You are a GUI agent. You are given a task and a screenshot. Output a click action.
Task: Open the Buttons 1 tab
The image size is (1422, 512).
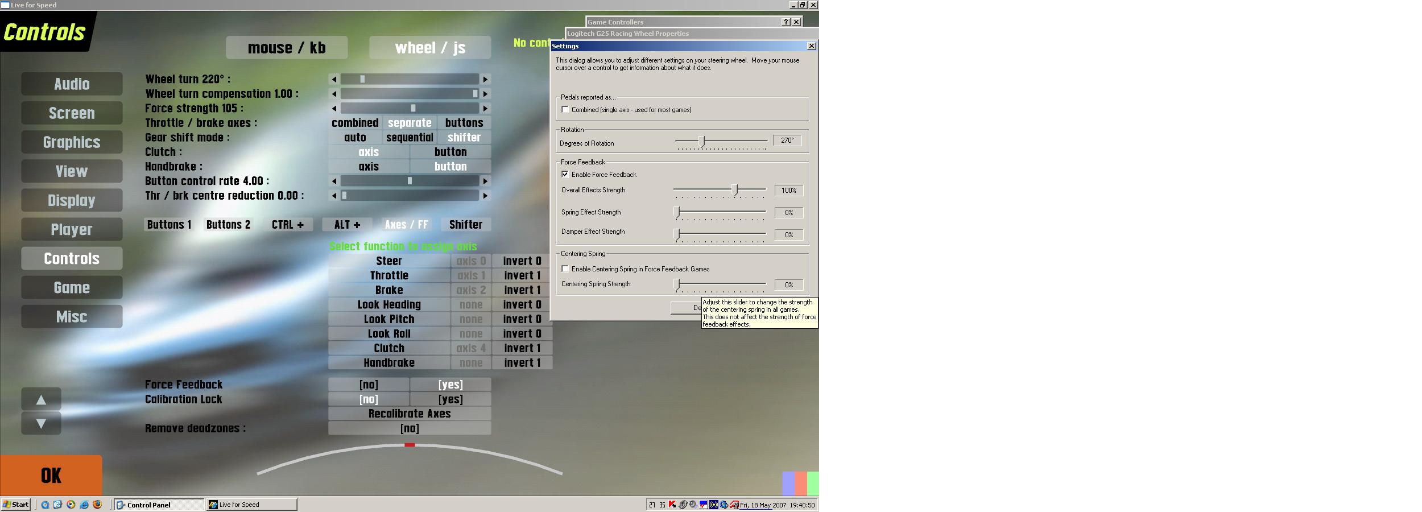[x=169, y=225]
